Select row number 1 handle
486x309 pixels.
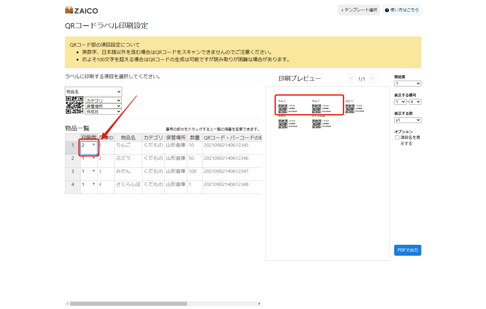pos(73,148)
